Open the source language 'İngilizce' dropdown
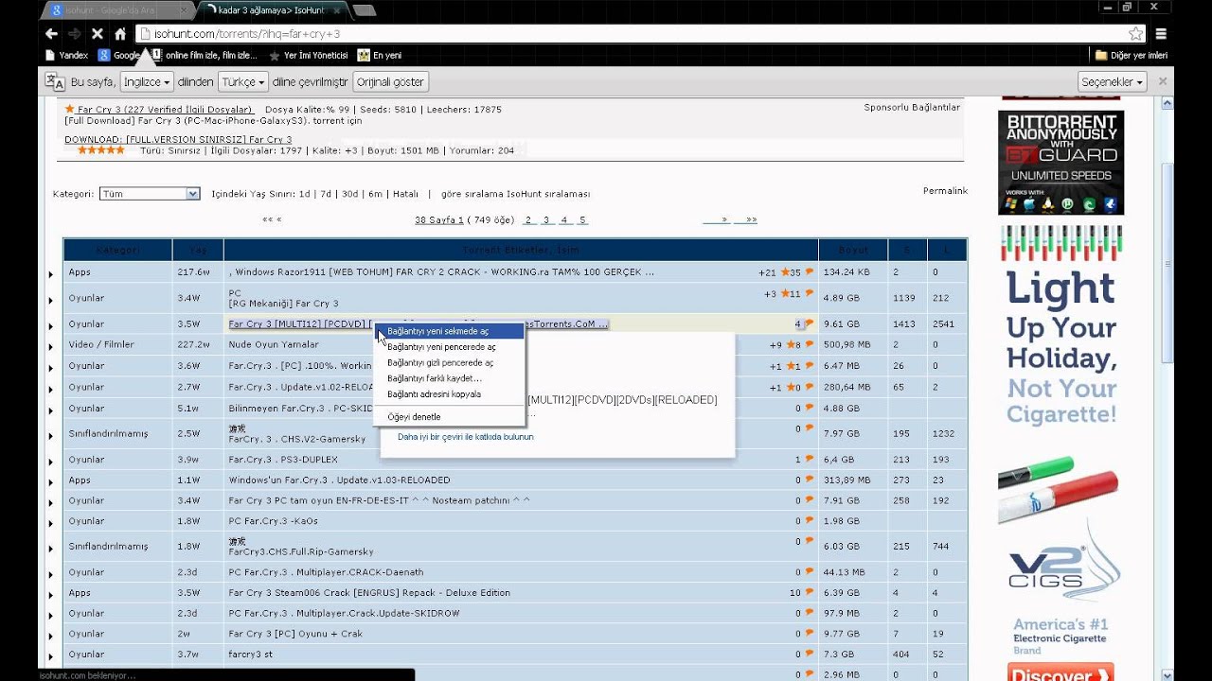This screenshot has width=1212, height=681. coord(148,81)
